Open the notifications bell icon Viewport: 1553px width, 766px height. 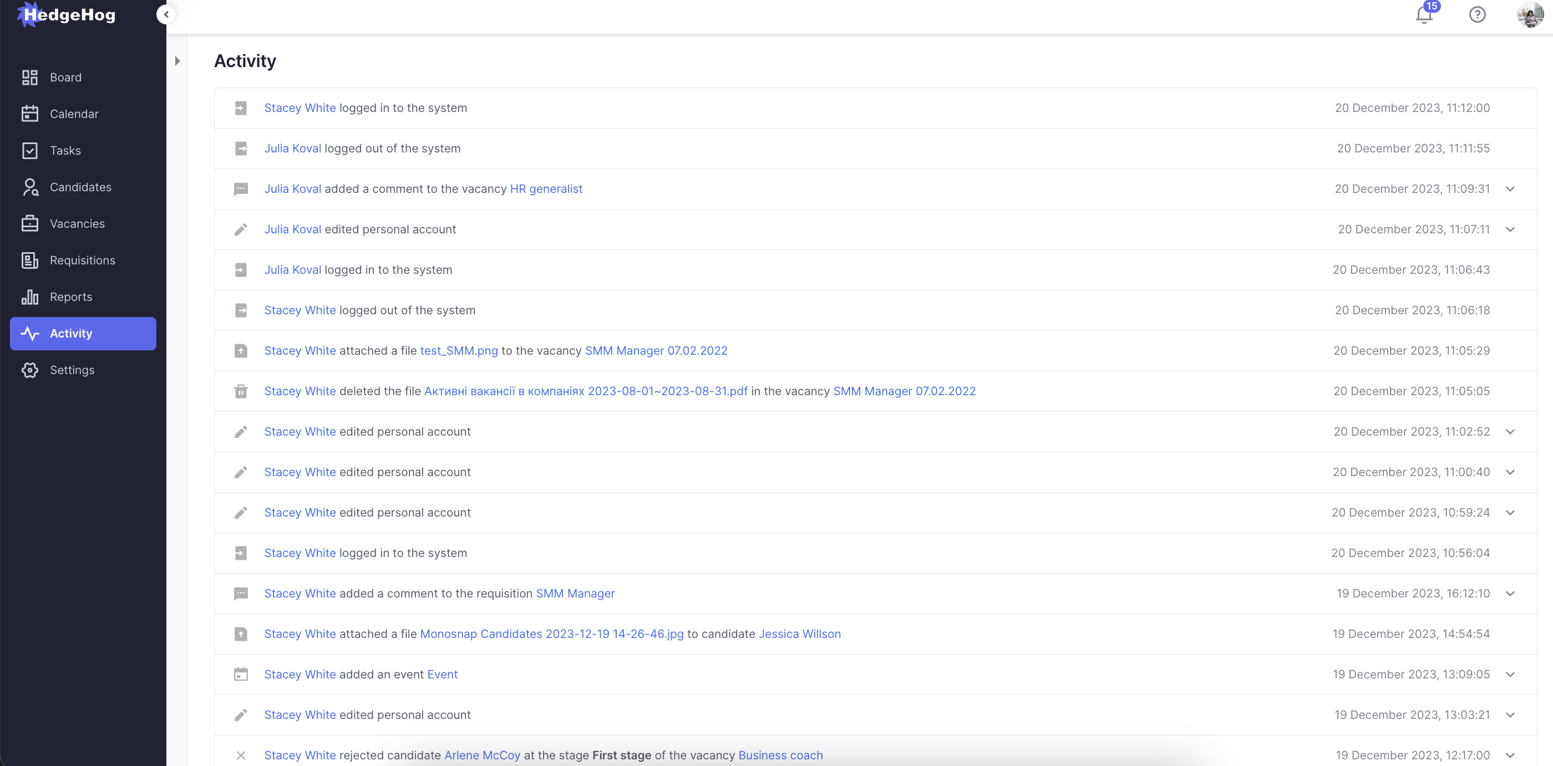click(1423, 14)
